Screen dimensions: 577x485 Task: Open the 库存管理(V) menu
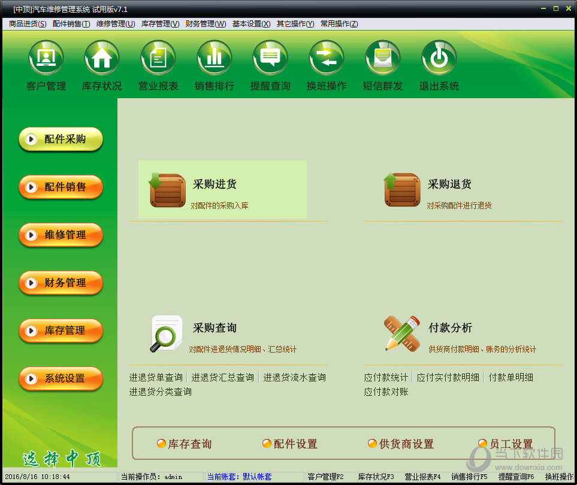pos(160,24)
